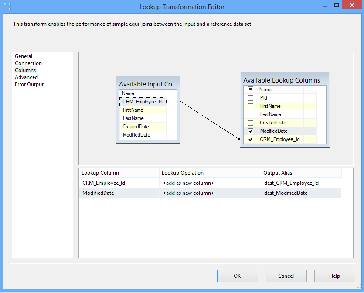
Task: Toggle the select-all Name checkbox in lookup columns
Action: 250,90
